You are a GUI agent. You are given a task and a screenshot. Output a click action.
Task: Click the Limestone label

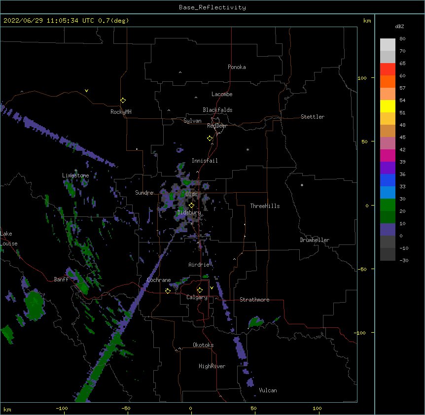(75, 175)
